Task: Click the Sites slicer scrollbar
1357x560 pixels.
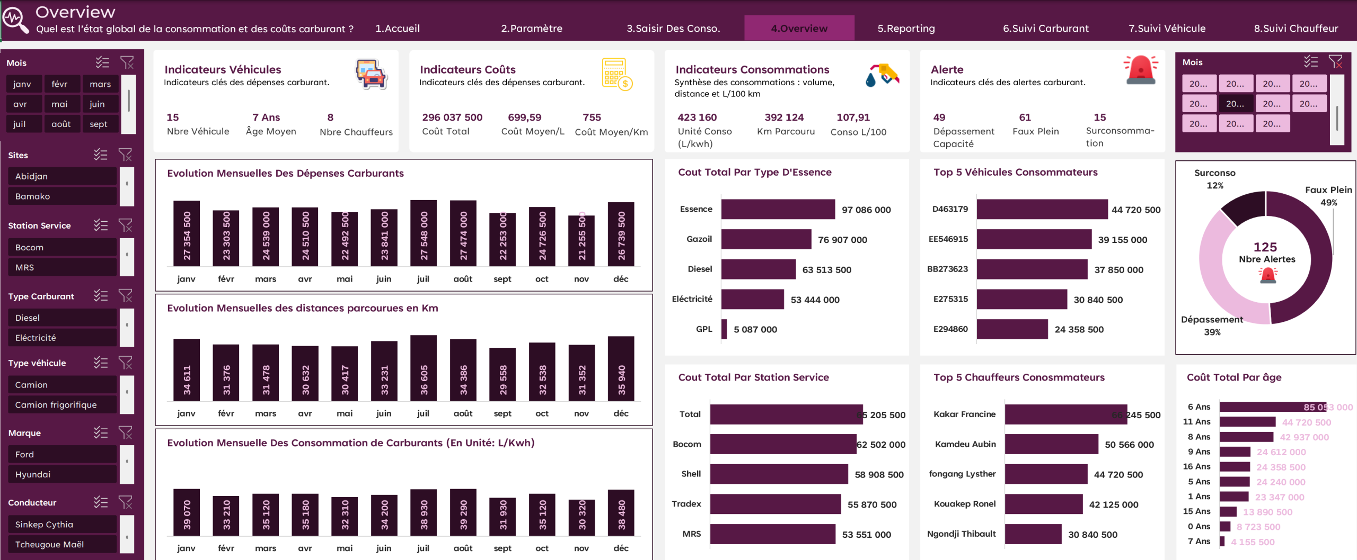Action: (127, 186)
